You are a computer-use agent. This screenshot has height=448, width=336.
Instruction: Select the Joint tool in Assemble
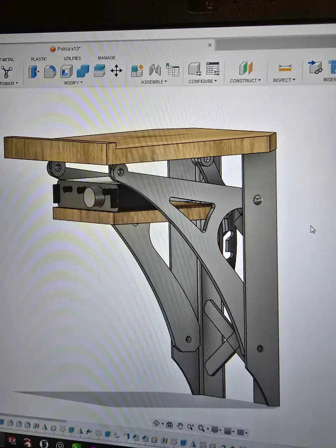[x=155, y=70]
